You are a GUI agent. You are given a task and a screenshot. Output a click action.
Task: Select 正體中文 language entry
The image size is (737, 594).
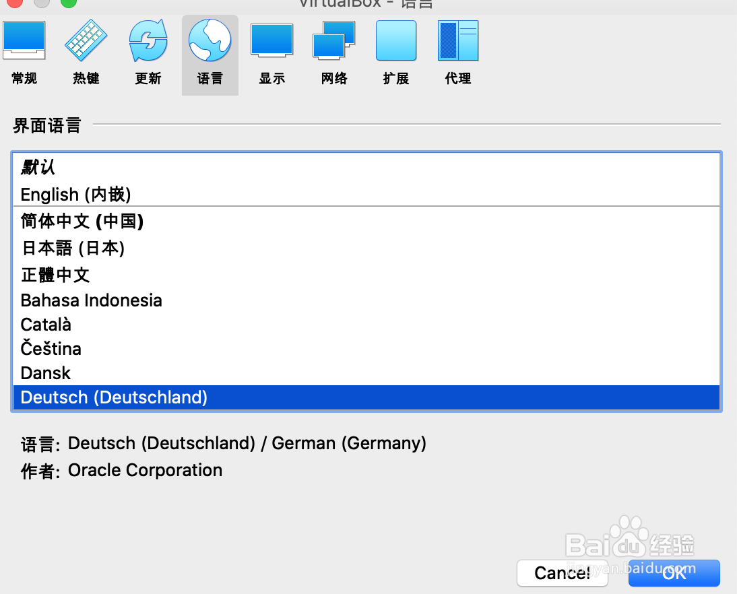click(366, 275)
